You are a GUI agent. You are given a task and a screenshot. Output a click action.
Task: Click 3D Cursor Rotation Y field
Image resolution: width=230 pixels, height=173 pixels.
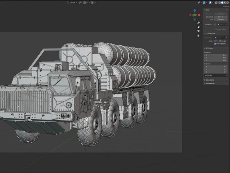pyautogui.click(x=216, y=69)
